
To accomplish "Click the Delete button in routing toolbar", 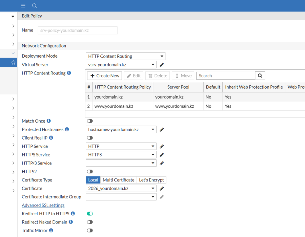I will point(158,76).
